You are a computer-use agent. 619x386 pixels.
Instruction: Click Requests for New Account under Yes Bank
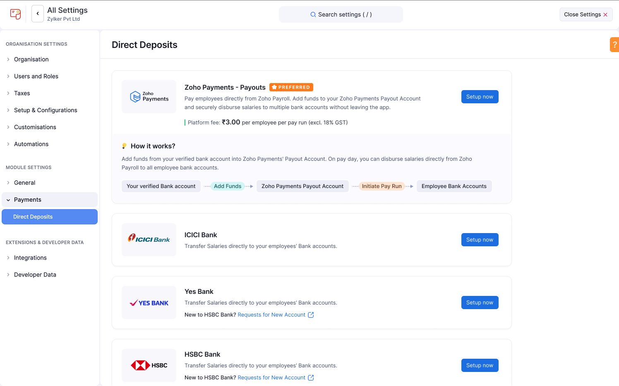pos(272,315)
